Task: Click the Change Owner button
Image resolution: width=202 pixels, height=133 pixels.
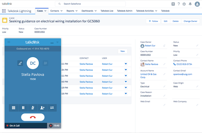Action: pyautogui.click(x=191, y=21)
